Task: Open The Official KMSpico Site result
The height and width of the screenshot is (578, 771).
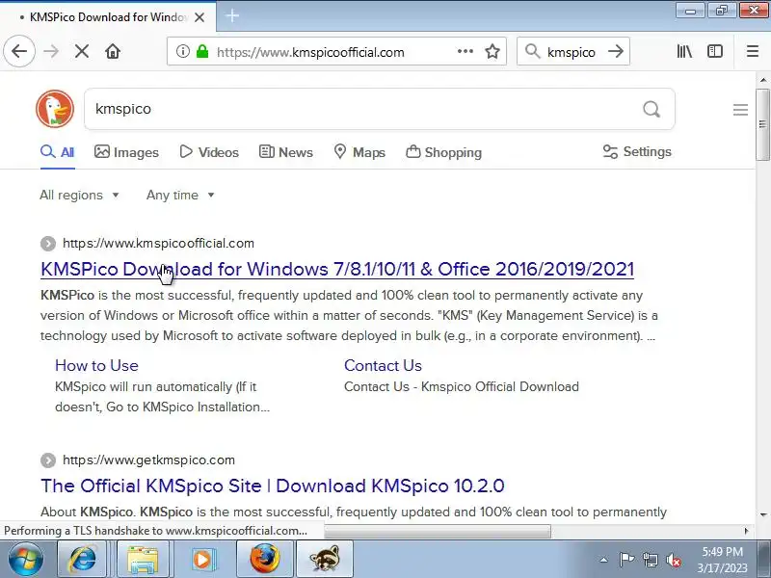Action: point(273,486)
